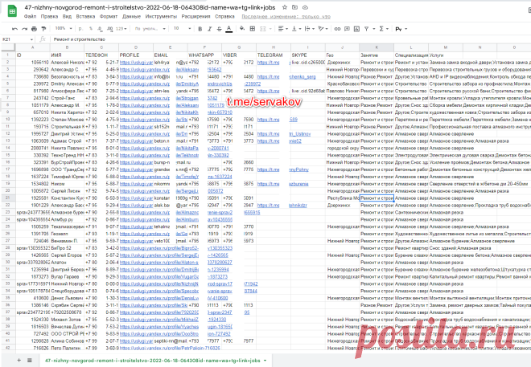Screen dimensions: 531x367
Task: Click the add sheet plus button
Action: [19, 361]
